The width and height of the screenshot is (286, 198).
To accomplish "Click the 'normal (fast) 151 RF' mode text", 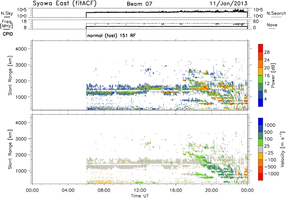I will (x=112, y=35).
